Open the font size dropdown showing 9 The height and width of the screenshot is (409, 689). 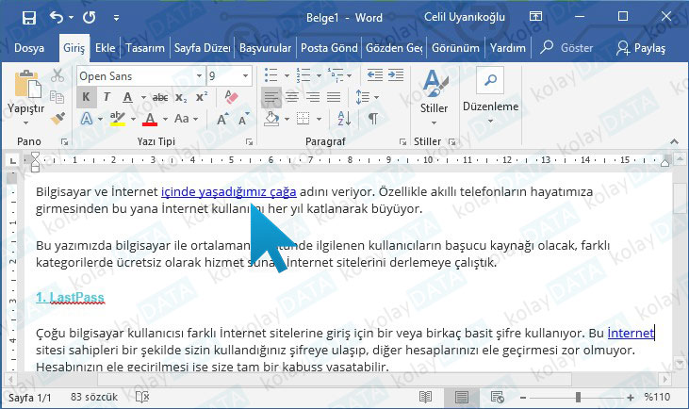(245, 76)
